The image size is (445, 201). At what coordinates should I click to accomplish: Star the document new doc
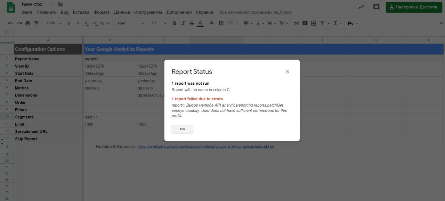tap(52, 4)
